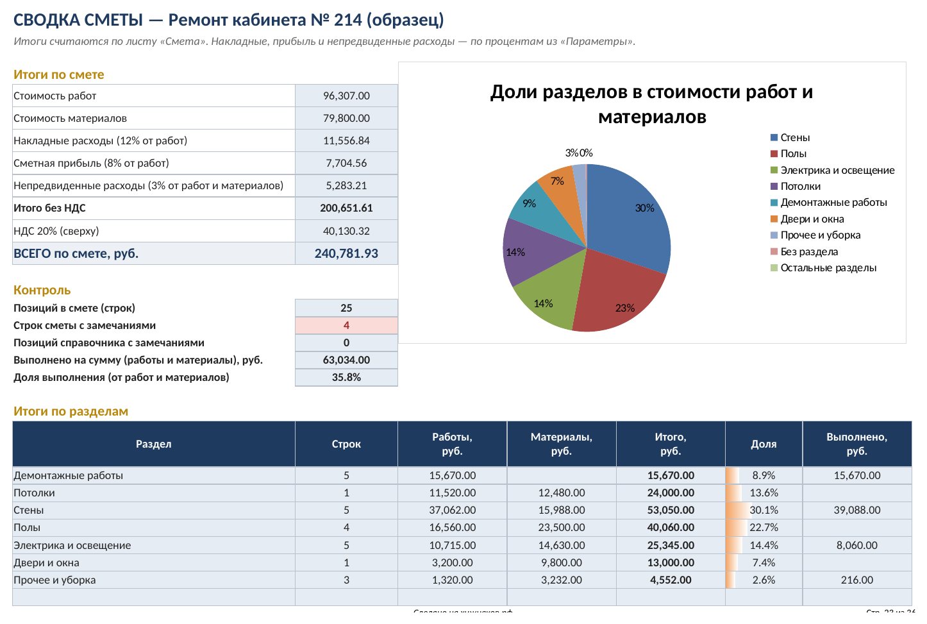Image resolution: width=927 pixels, height=624 pixels.
Task: Select the green Электрика и освещение legend swatch
Action: click(774, 171)
